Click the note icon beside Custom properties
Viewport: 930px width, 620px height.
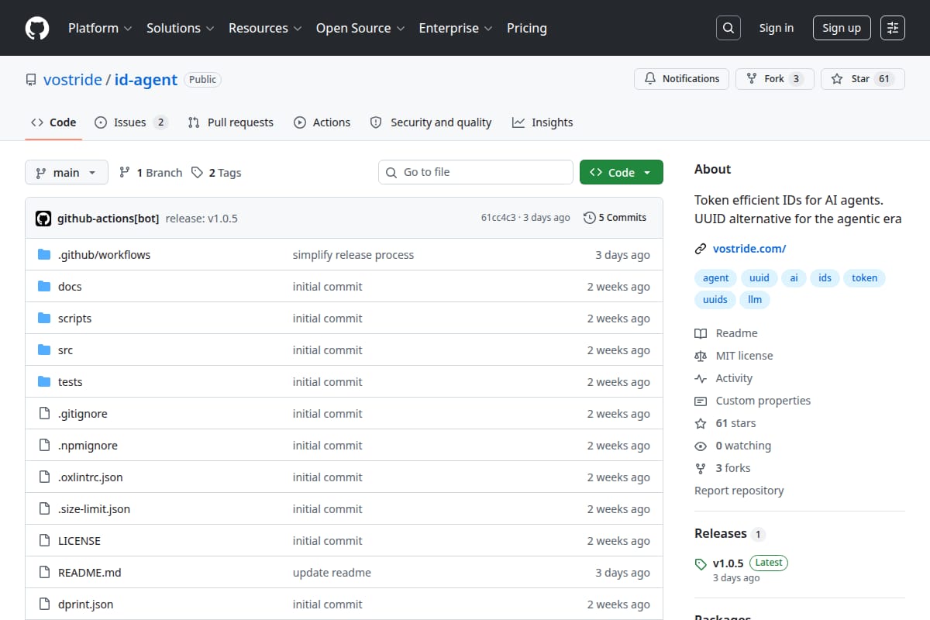tap(701, 401)
